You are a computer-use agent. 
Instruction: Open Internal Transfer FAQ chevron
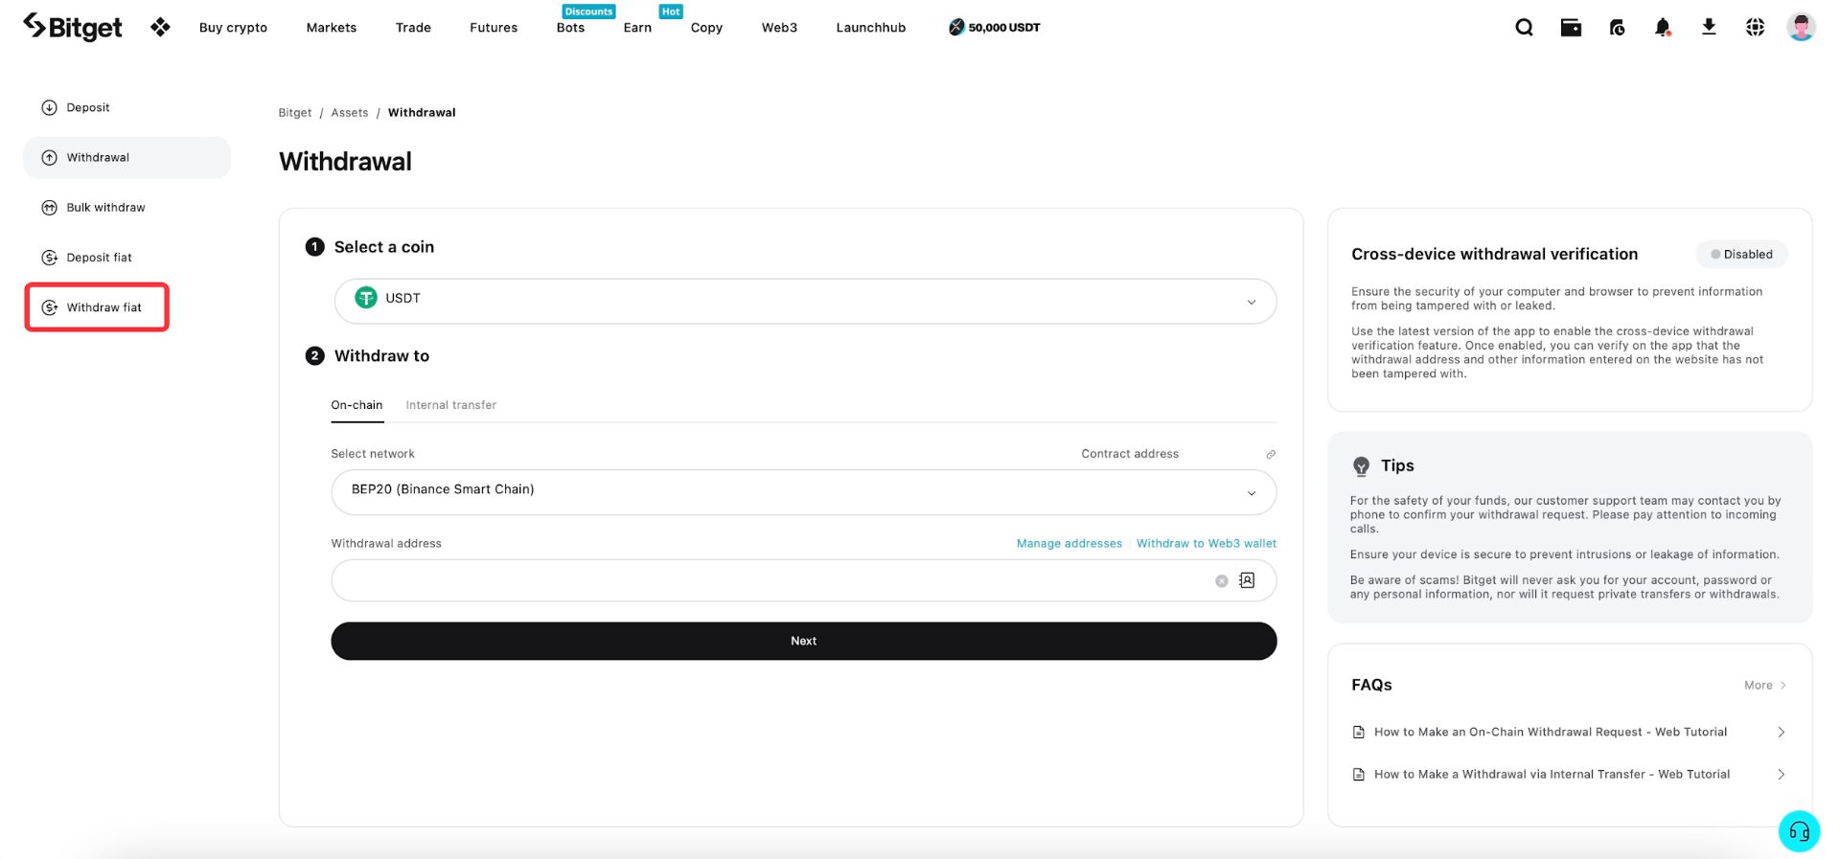(1781, 775)
